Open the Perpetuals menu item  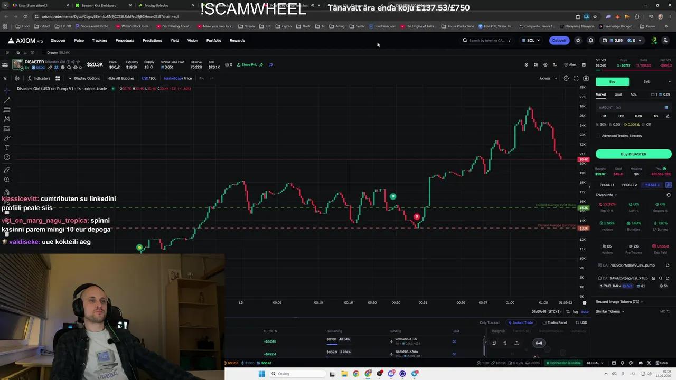[125, 40]
